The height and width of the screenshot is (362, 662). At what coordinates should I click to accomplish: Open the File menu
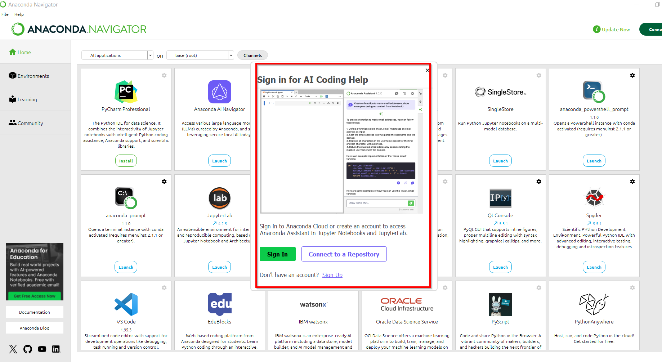[x=5, y=14]
